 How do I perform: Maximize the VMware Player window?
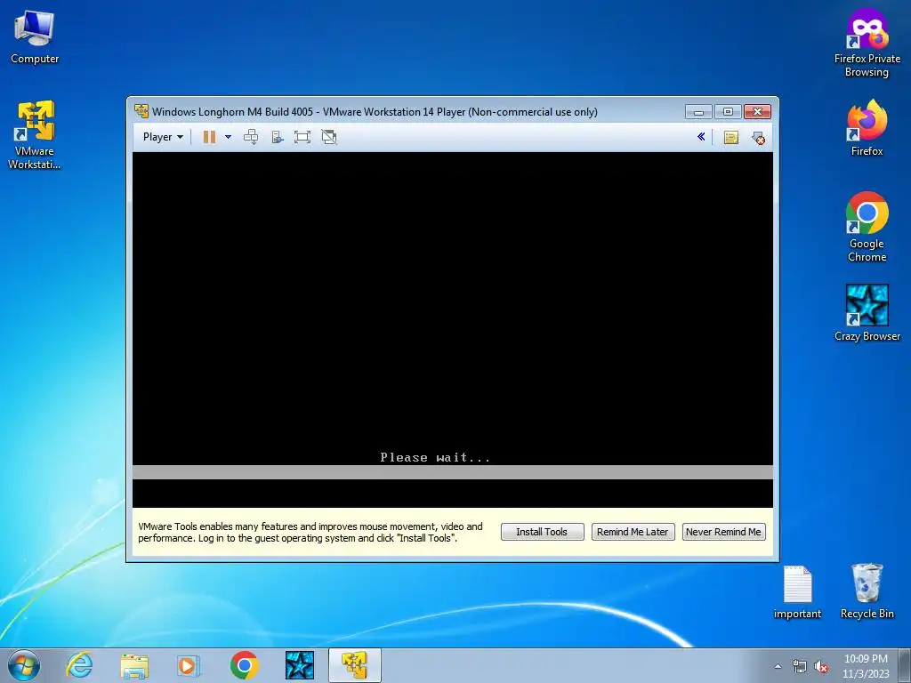coord(728,111)
